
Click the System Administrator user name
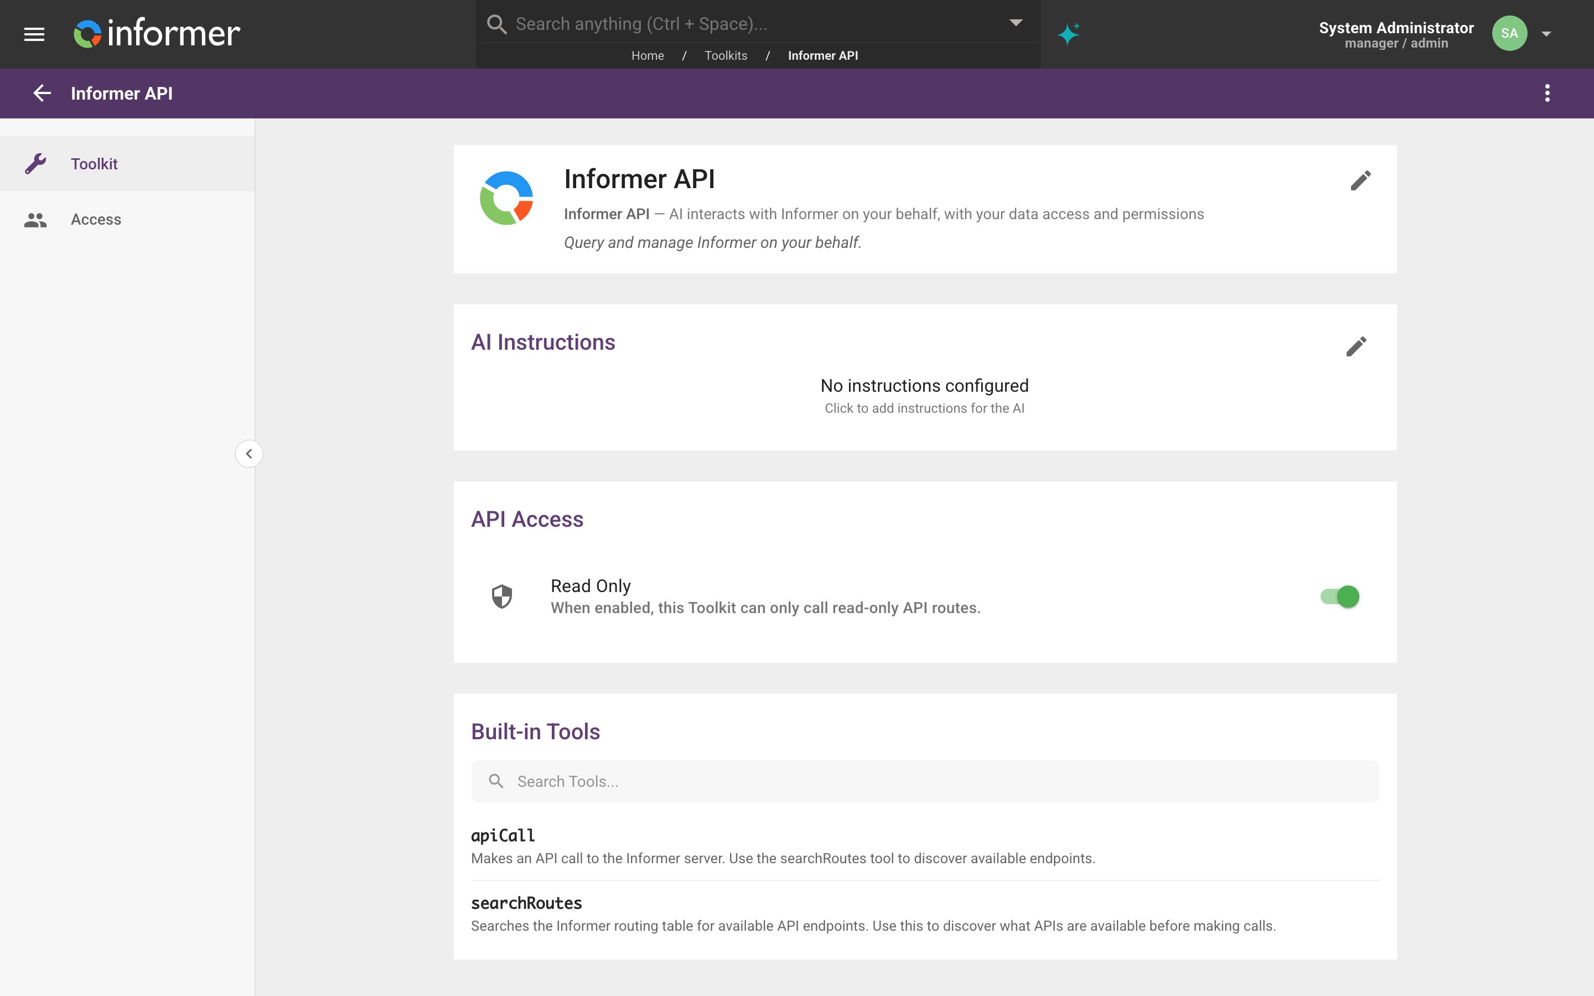[1396, 28]
